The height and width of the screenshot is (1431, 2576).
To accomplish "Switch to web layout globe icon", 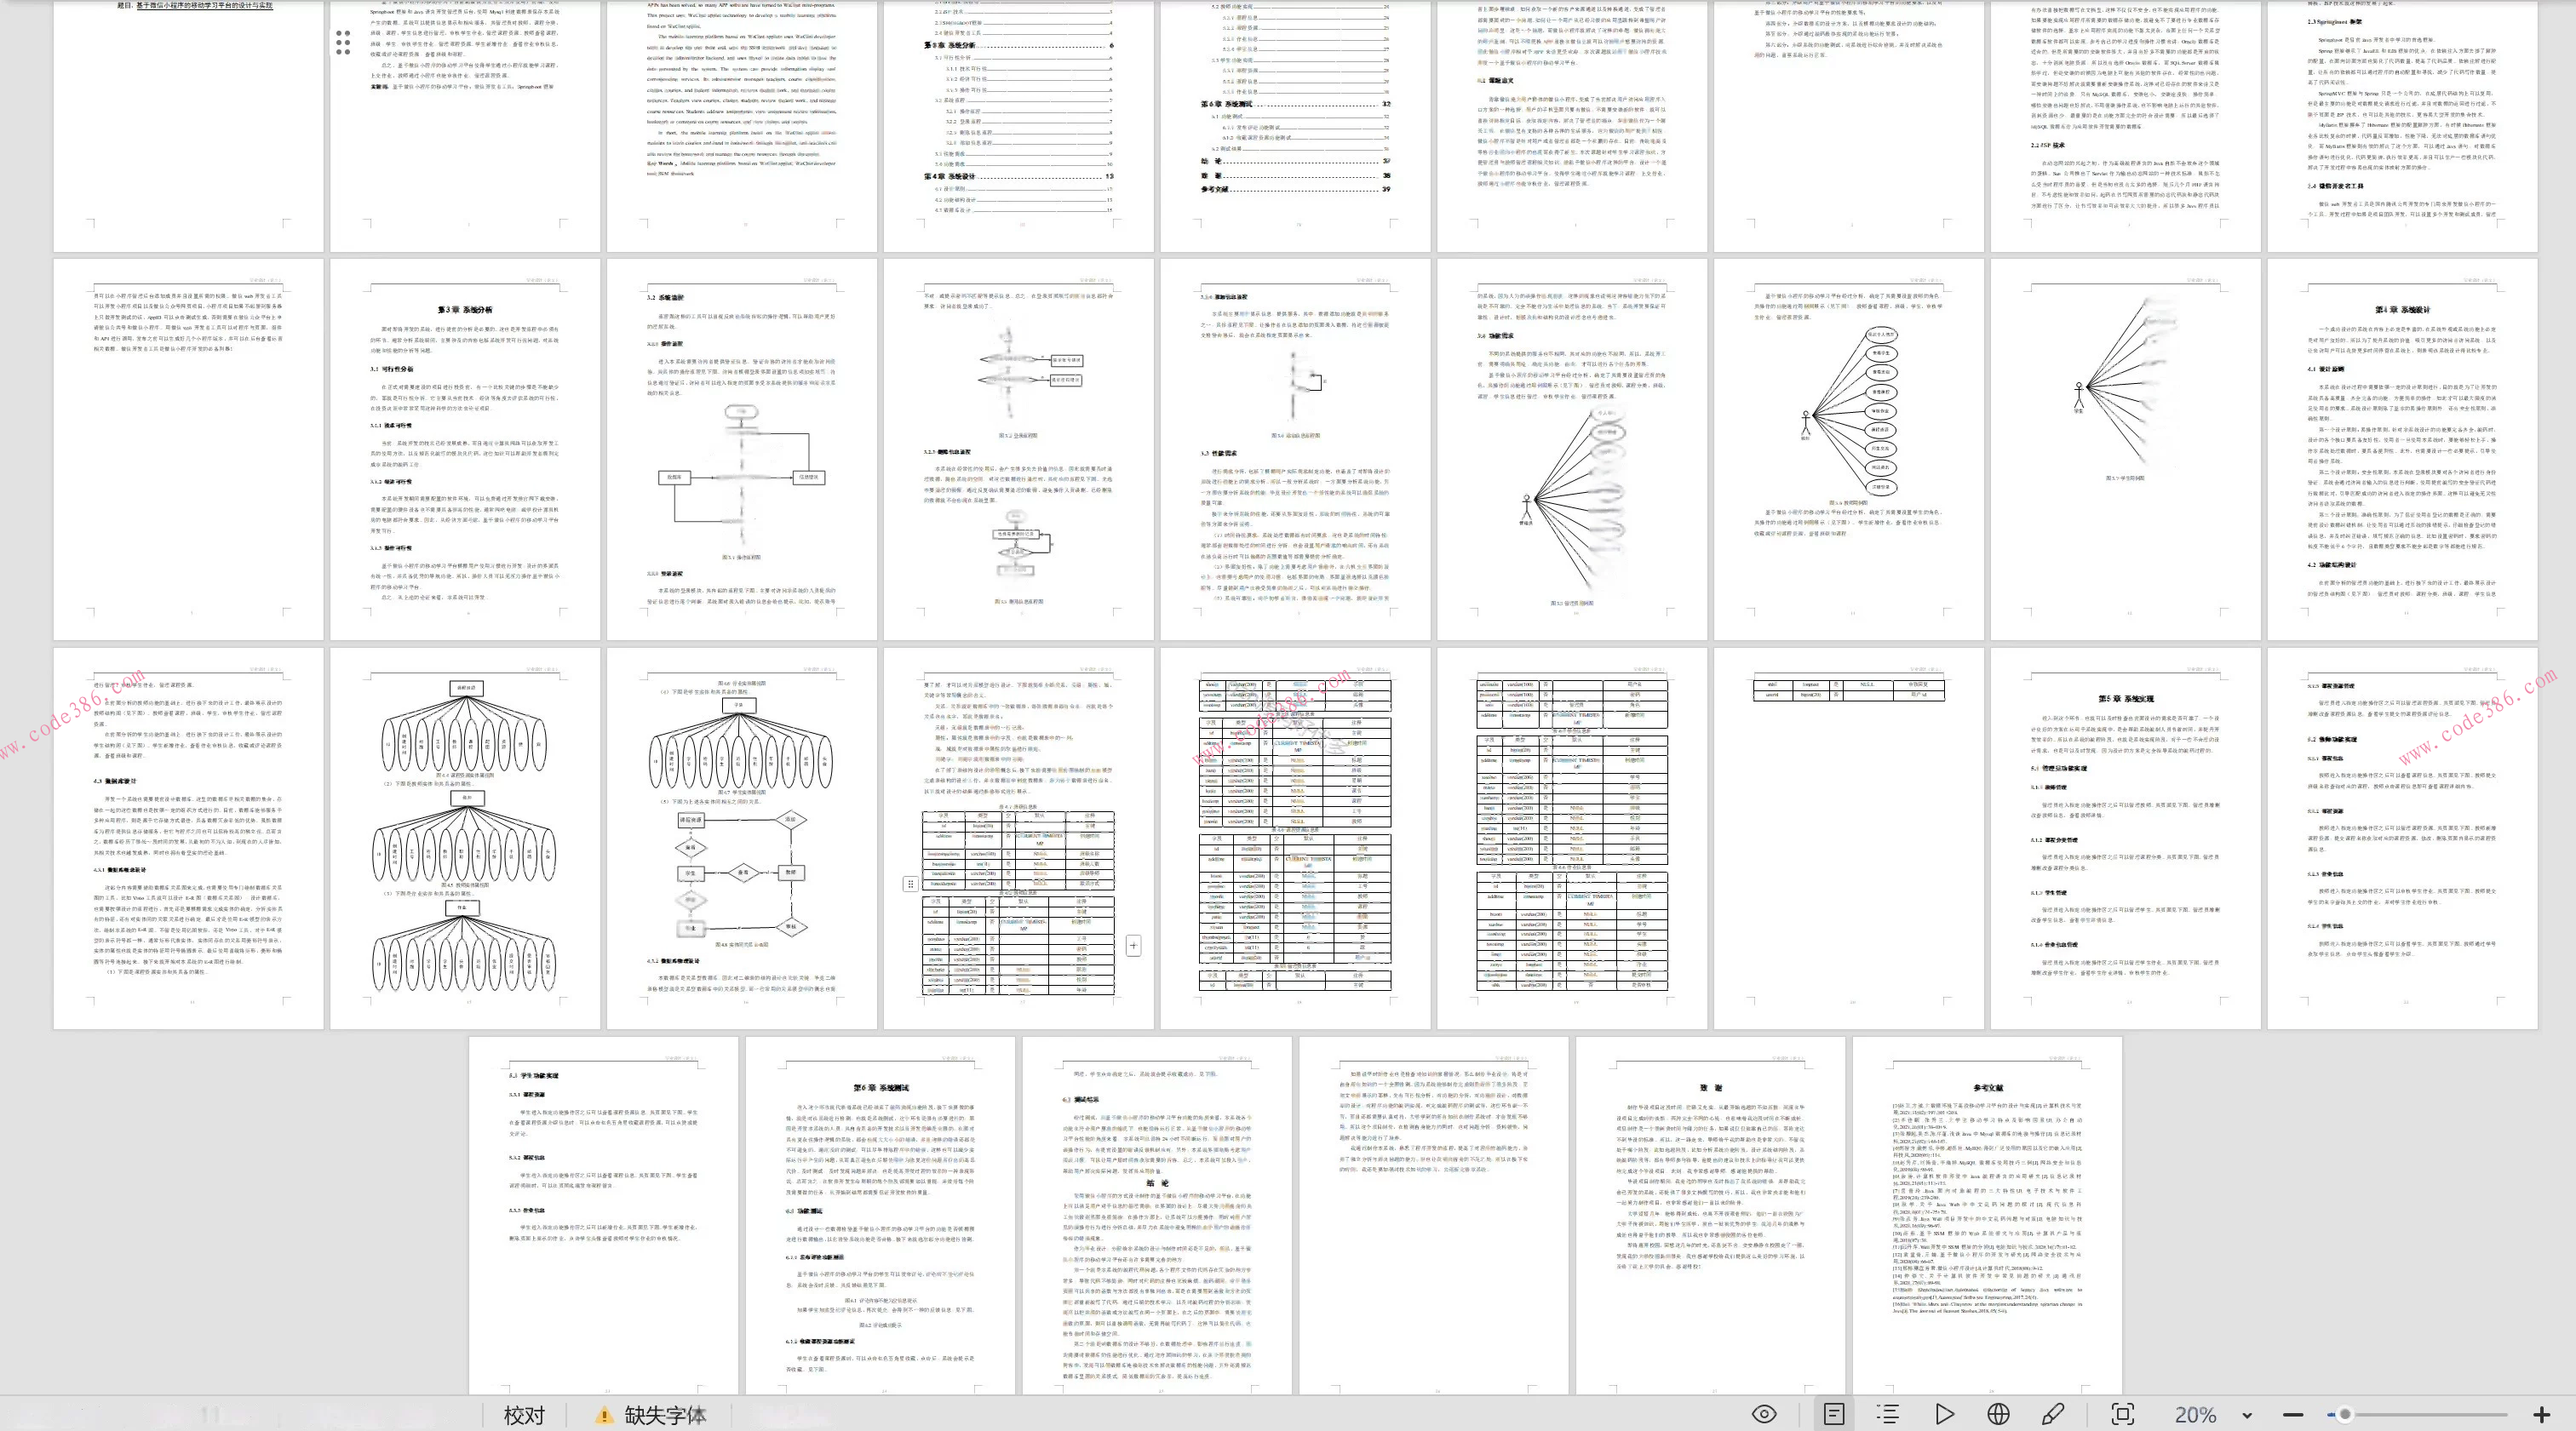I will click(1998, 1414).
